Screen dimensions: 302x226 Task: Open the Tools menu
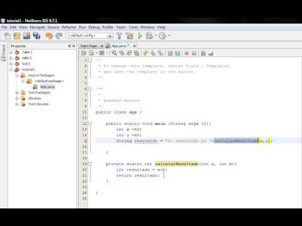point(133,27)
